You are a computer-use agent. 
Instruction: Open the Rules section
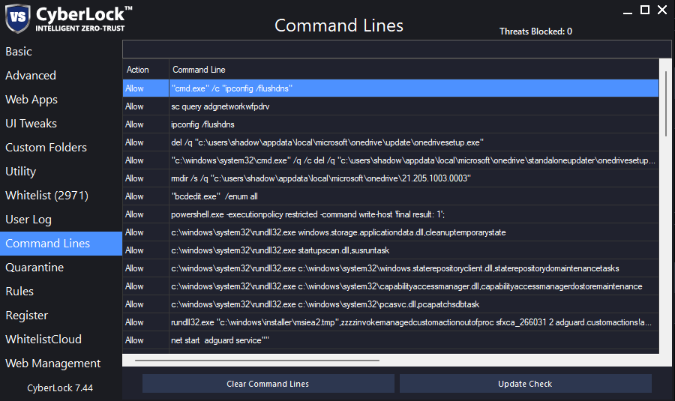(19, 292)
